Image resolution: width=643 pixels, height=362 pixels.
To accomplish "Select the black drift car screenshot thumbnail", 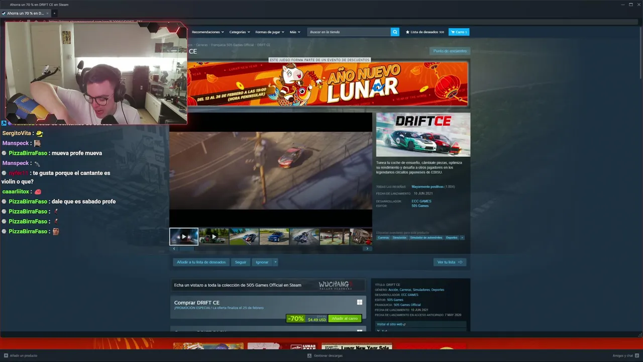I will 304,236.
